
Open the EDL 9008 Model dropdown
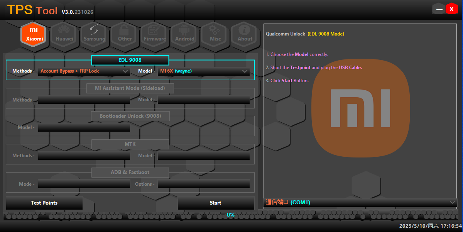204,71
